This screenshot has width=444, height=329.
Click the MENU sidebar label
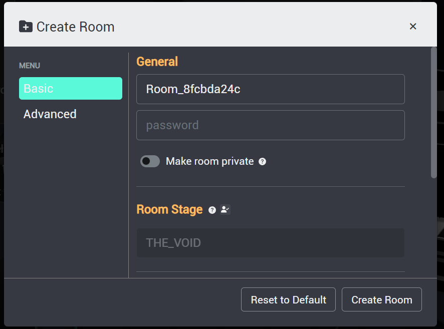tap(30, 66)
